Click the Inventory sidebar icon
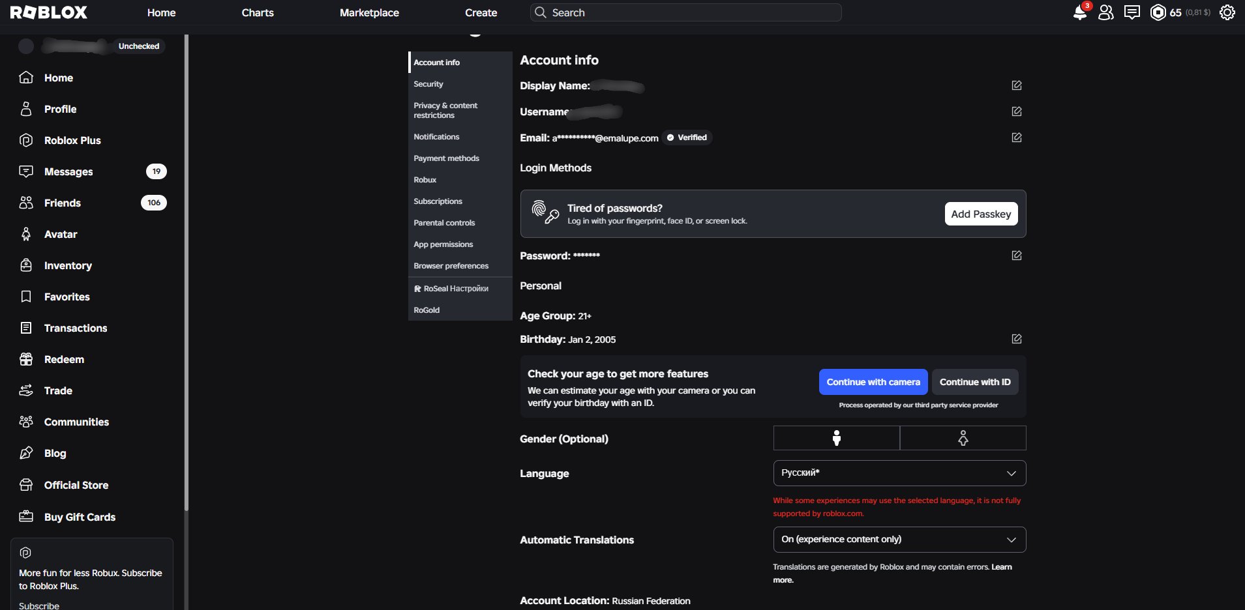This screenshot has height=610, width=1245. tap(26, 265)
